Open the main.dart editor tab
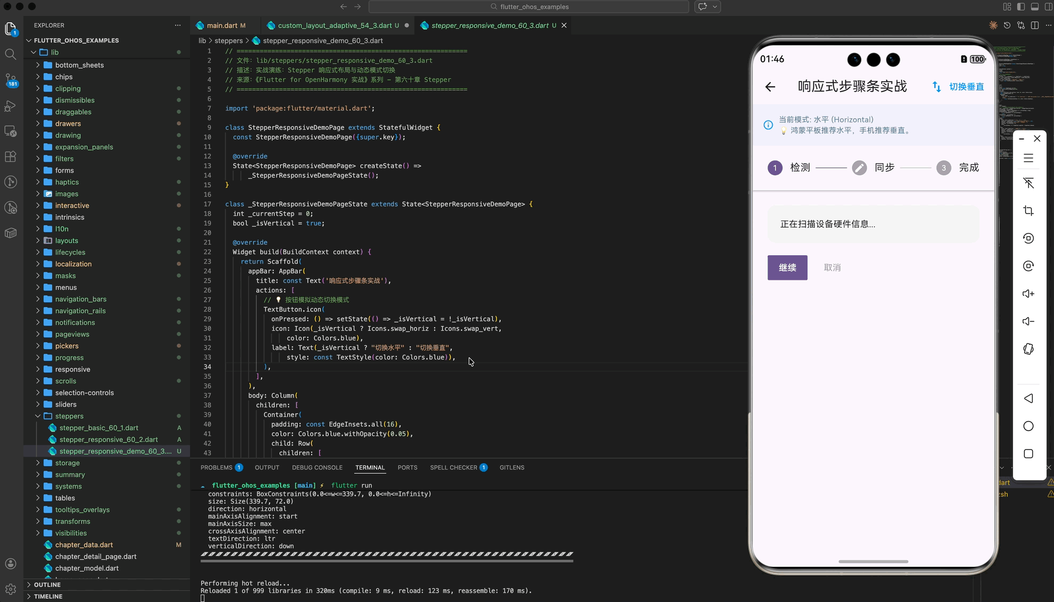1054x602 pixels. [222, 25]
